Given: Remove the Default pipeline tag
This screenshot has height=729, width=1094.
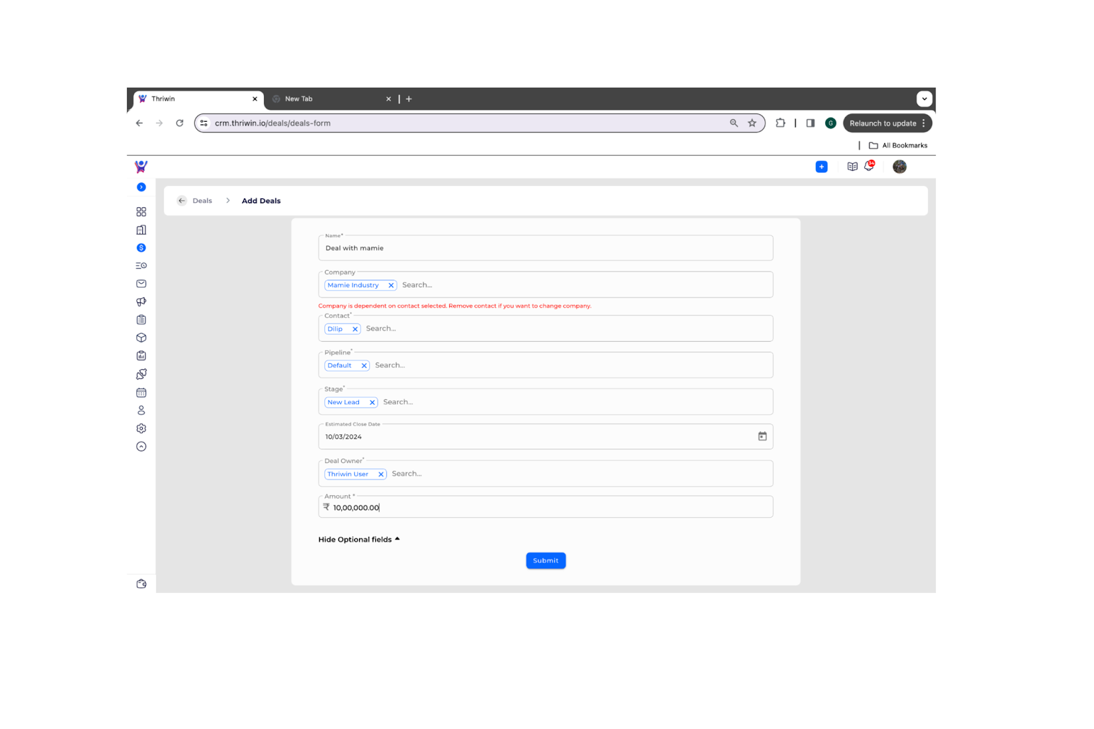Looking at the screenshot, I should point(364,366).
